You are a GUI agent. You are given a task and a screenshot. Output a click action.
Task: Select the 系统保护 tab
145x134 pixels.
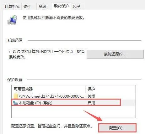pyautogui.click(x=61, y=6)
